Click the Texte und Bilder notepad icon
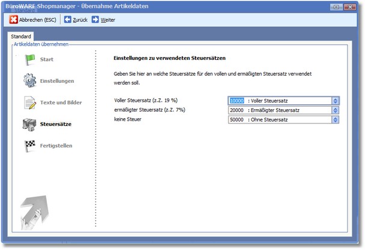Image resolution: width=365 pixels, height=250 pixels. [x=30, y=103]
